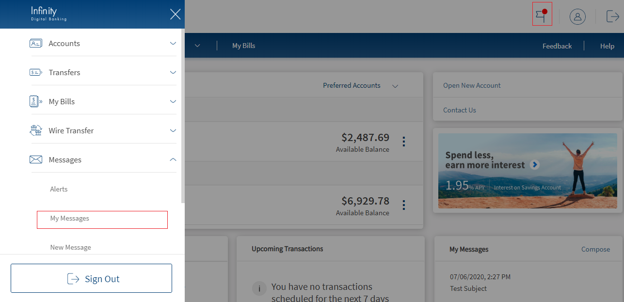Viewport: 624px width, 302px height.
Task: Collapse the Messages menu chevron
Action: click(173, 159)
